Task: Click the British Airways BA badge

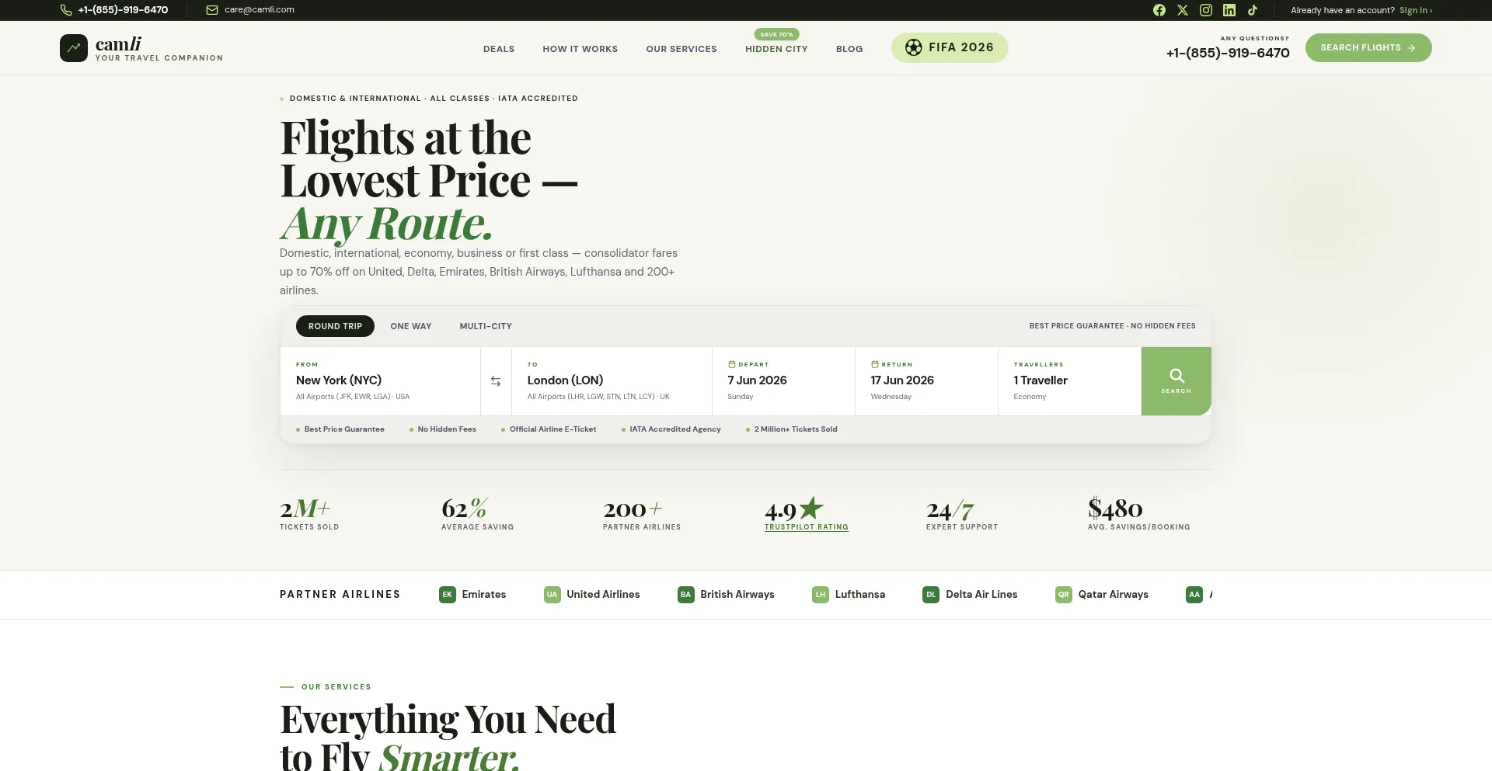Action: 685,595
